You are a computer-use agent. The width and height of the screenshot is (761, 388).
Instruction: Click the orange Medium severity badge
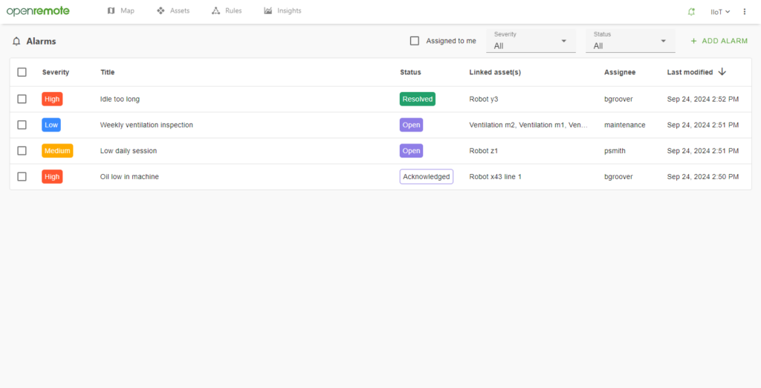click(x=57, y=151)
